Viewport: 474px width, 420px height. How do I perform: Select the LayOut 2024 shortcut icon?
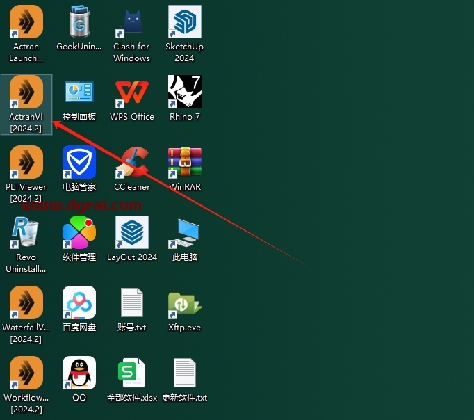[132, 232]
